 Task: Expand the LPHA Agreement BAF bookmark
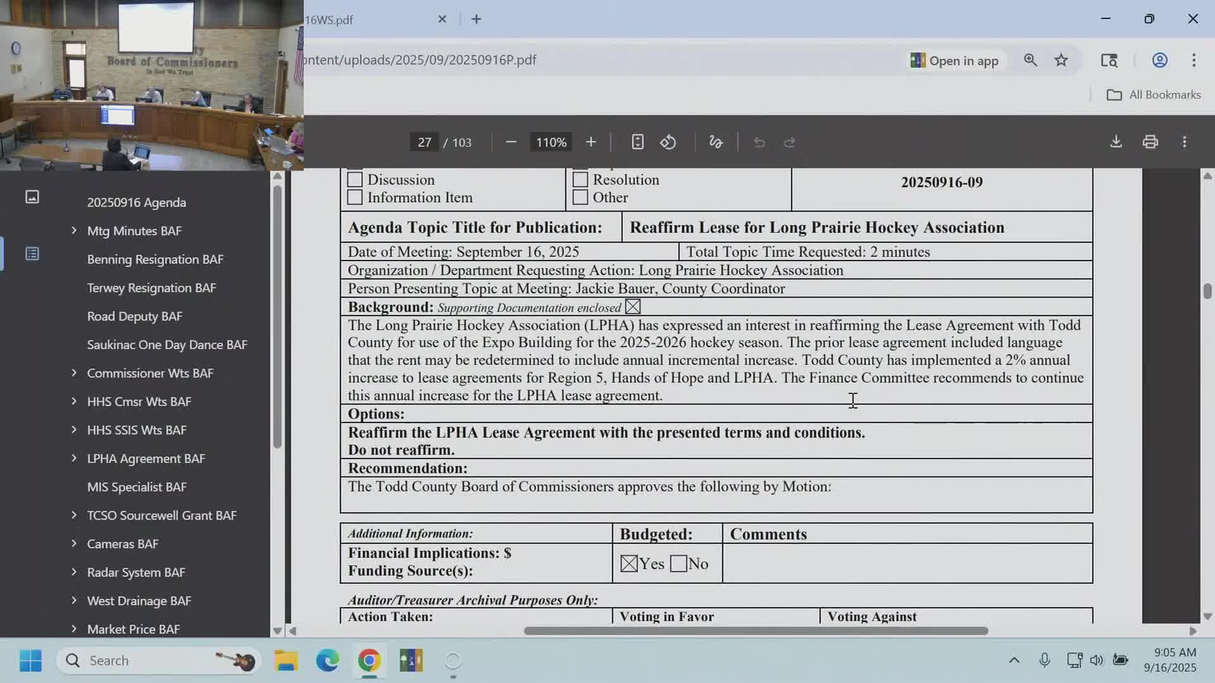coord(73,458)
